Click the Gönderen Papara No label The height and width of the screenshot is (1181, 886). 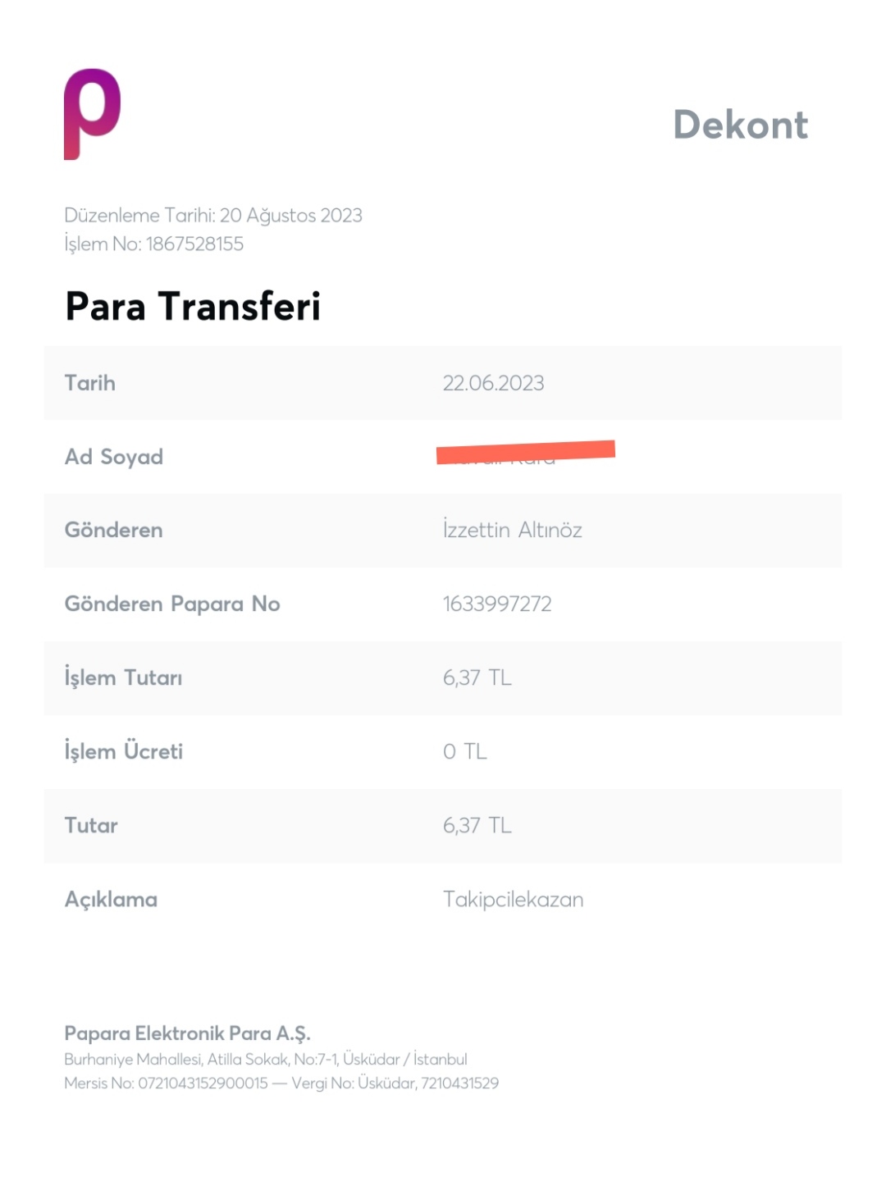tap(172, 604)
